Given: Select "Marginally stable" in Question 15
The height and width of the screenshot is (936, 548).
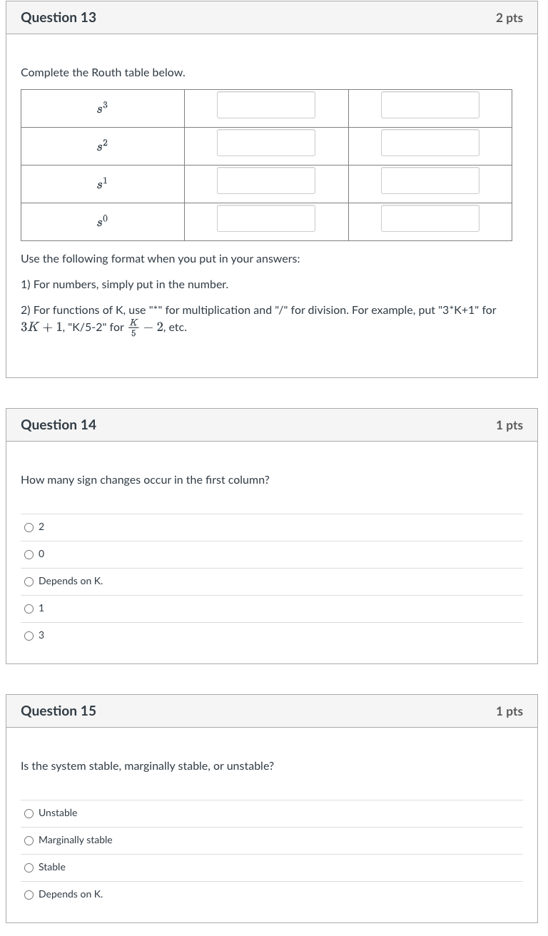Looking at the screenshot, I should click(29, 840).
